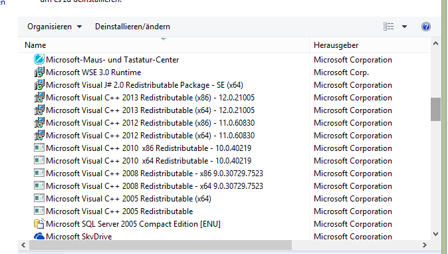Select Microsoft Visual C++ 2005 Redistributable text
The width and height of the screenshot is (448, 254).
pyautogui.click(x=120, y=211)
